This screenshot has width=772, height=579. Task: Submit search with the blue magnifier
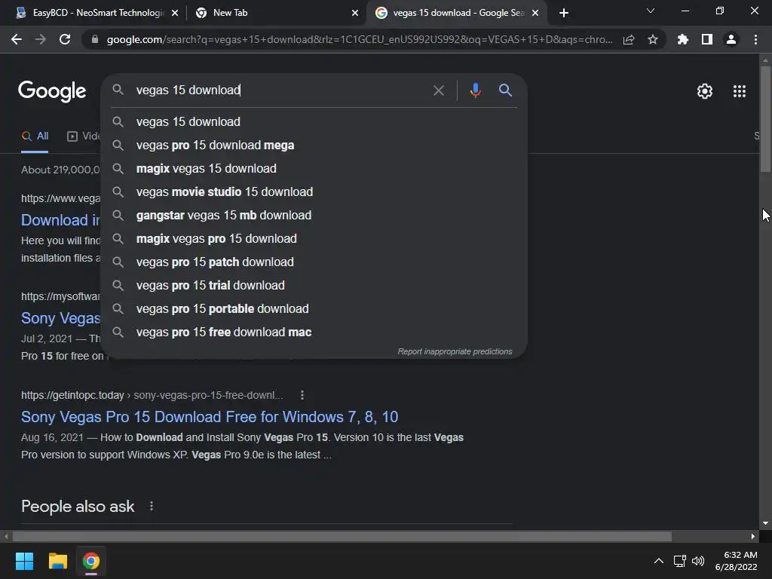(x=505, y=90)
